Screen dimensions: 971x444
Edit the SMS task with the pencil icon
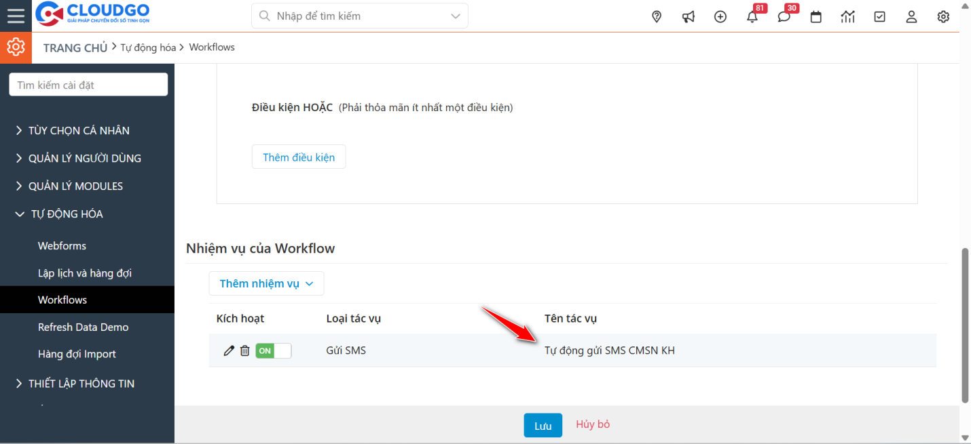tap(228, 350)
